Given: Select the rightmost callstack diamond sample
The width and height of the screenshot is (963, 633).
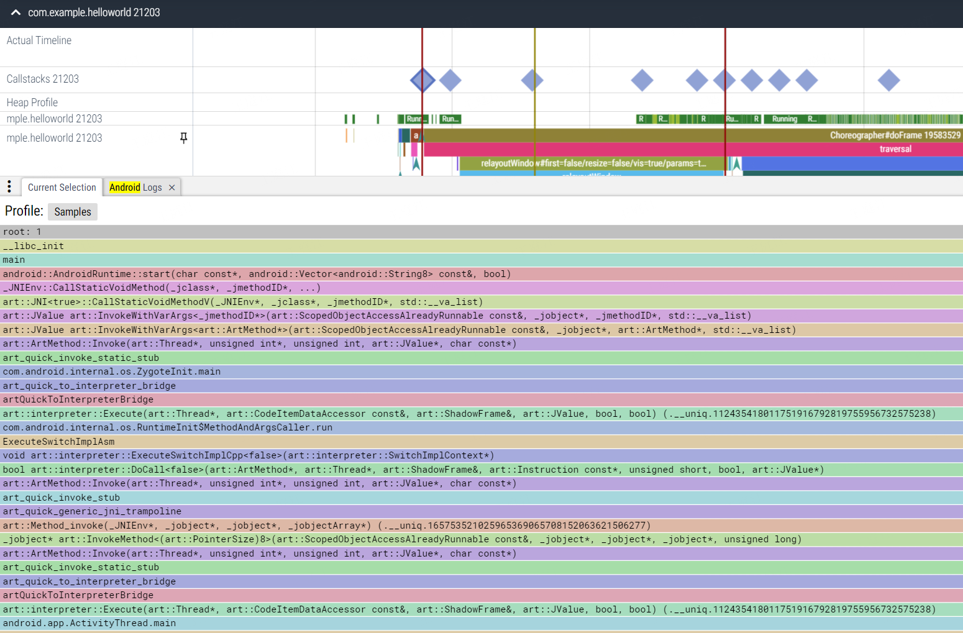Looking at the screenshot, I should 888,80.
